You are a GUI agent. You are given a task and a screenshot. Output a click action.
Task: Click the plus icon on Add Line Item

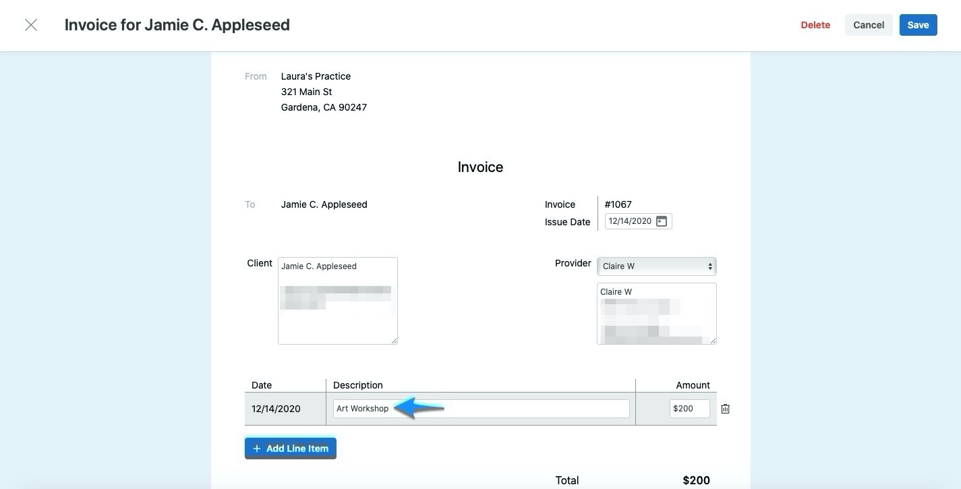point(256,448)
